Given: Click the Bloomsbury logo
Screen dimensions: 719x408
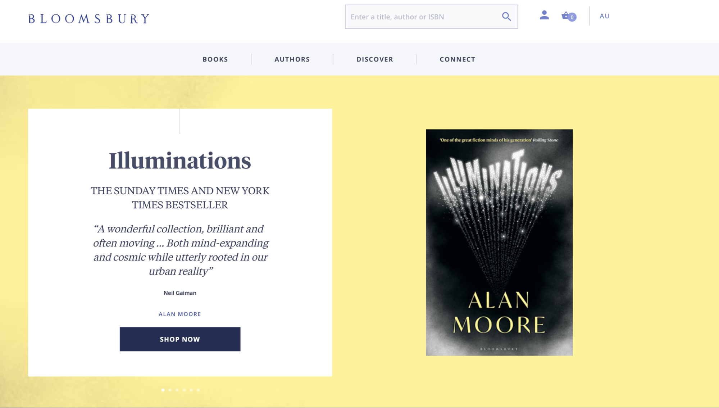Looking at the screenshot, I should click(89, 19).
